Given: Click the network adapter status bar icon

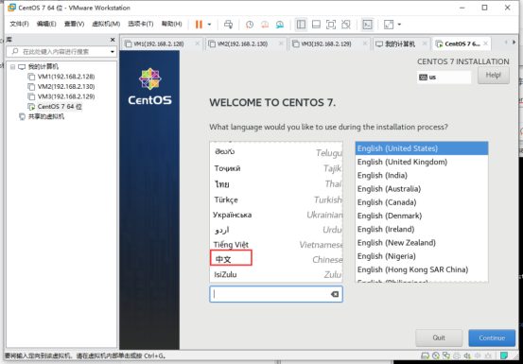Looking at the screenshot, I should [446, 355].
